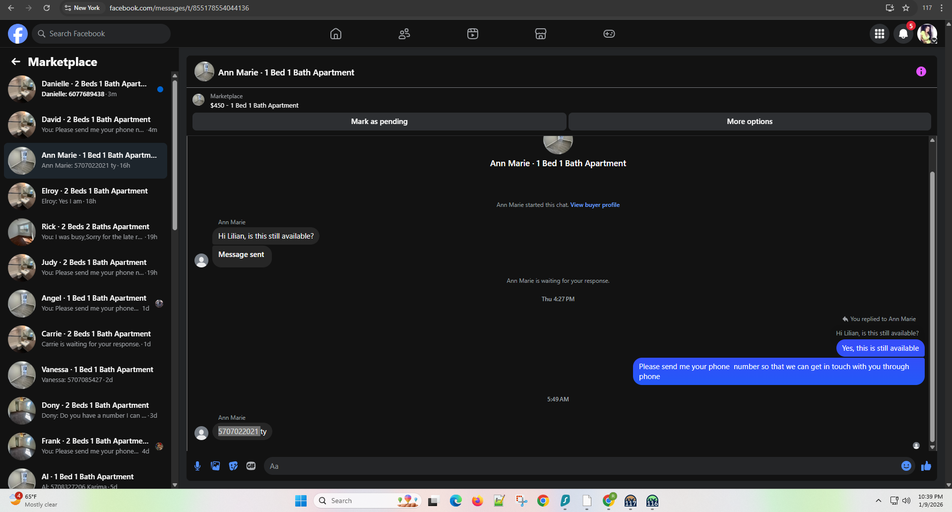Open Danielle 2 Beds 1 Bath conversation
The height and width of the screenshot is (512, 952).
(85, 89)
